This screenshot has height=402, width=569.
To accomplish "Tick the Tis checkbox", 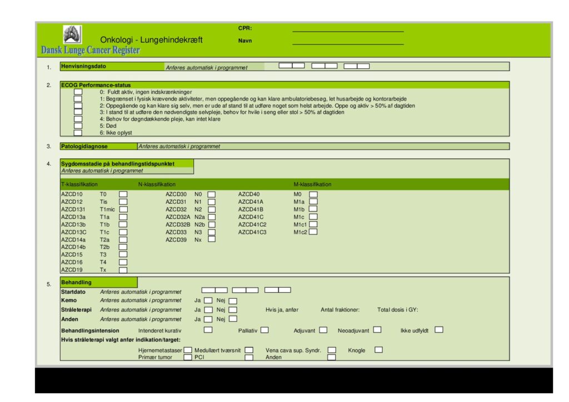I will tap(123, 202).
